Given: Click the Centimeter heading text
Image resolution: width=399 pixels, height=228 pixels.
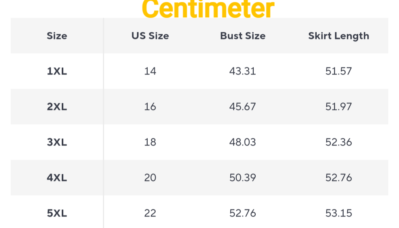Looking at the screenshot, I should [x=208, y=9].
